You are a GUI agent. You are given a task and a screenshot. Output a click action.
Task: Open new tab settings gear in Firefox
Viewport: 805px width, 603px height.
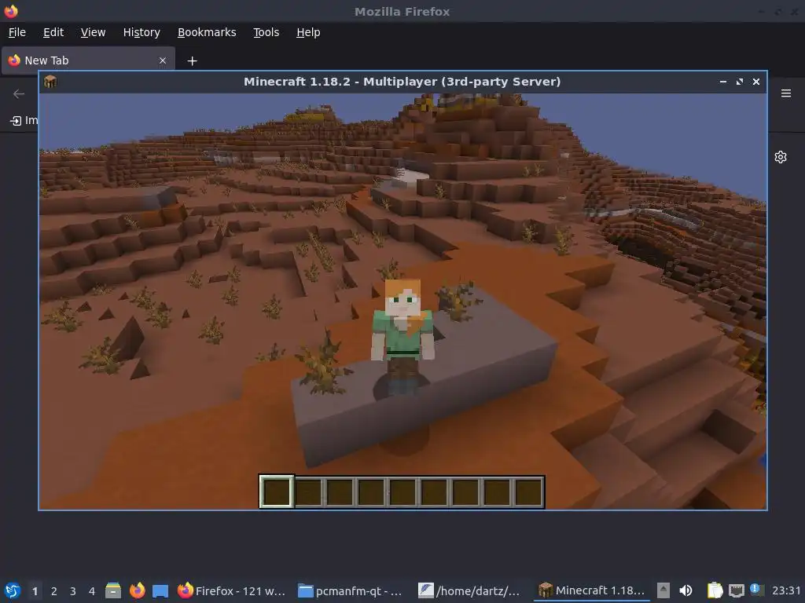(781, 157)
